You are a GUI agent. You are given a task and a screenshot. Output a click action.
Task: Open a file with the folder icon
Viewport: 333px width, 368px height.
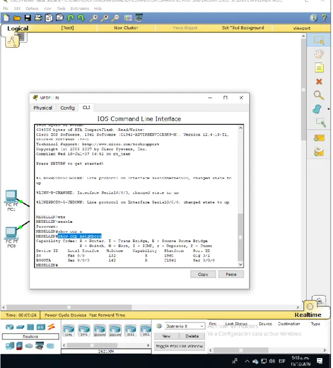coord(17,18)
